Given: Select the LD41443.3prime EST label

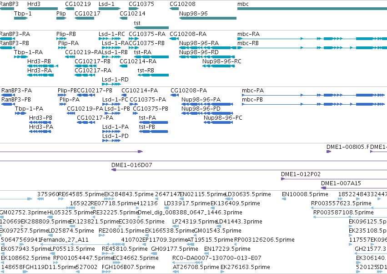Looking at the screenshot, I should pyautogui.click(x=239, y=222).
